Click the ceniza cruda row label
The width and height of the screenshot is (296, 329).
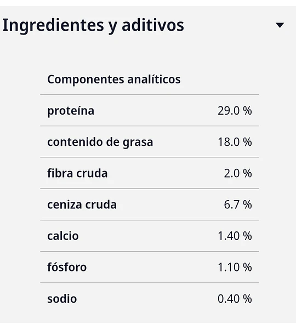82,205
